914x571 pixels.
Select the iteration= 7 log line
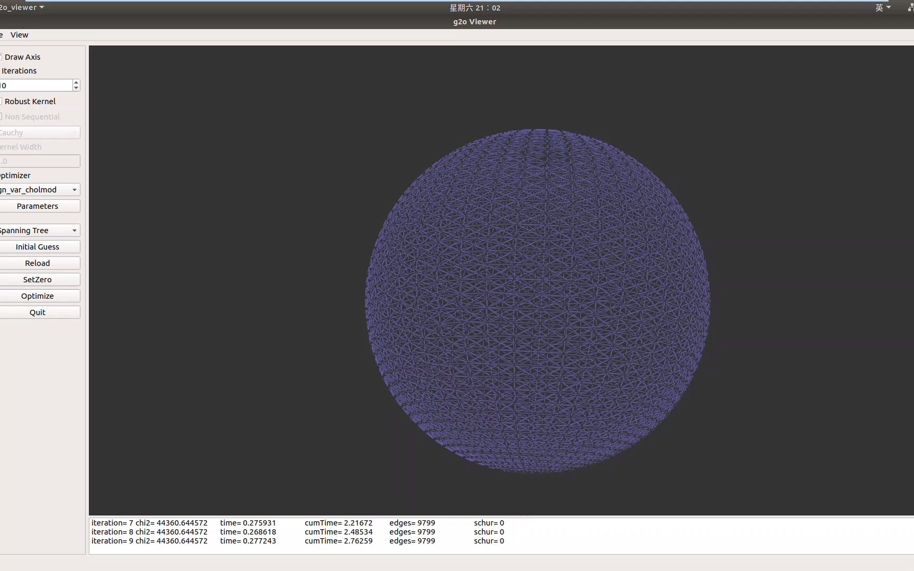click(x=298, y=523)
